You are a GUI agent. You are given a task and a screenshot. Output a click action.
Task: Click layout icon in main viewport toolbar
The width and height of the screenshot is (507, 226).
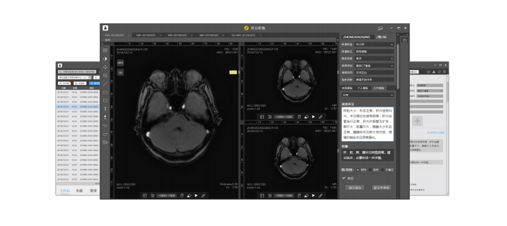145,196
